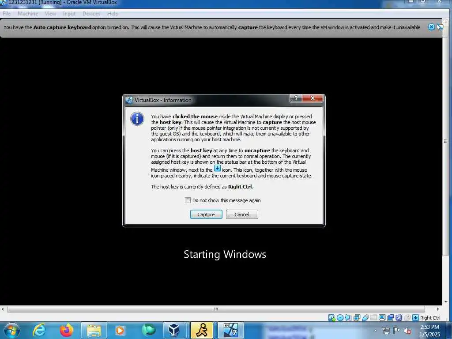Click the recording status bar icon
The image size is (452, 339).
[390, 318]
